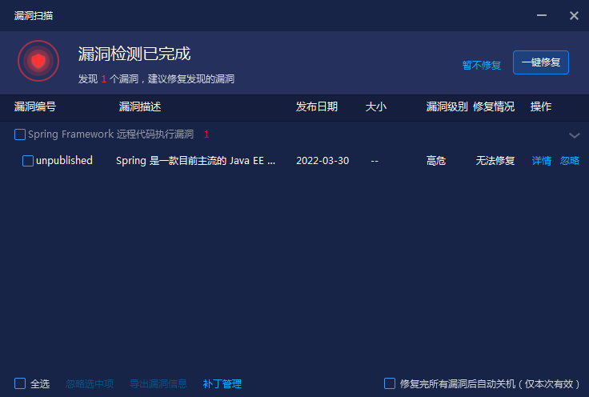Click the 发布日期 column header

click(317, 106)
